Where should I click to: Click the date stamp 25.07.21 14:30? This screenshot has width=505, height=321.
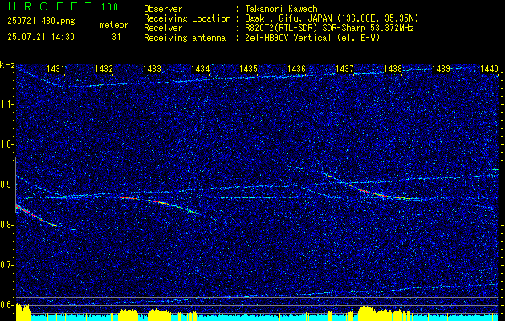pos(41,37)
